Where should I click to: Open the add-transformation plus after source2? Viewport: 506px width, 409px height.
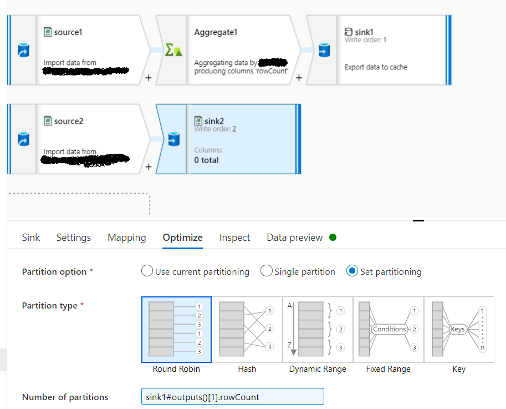(148, 167)
